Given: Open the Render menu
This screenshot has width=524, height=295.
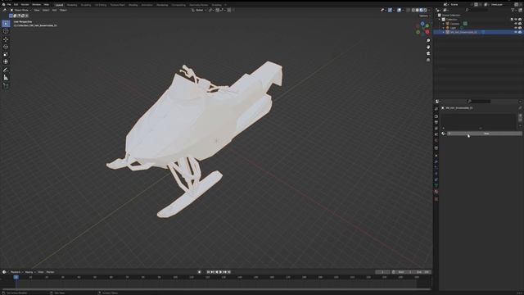Looking at the screenshot, I should pos(25,5).
